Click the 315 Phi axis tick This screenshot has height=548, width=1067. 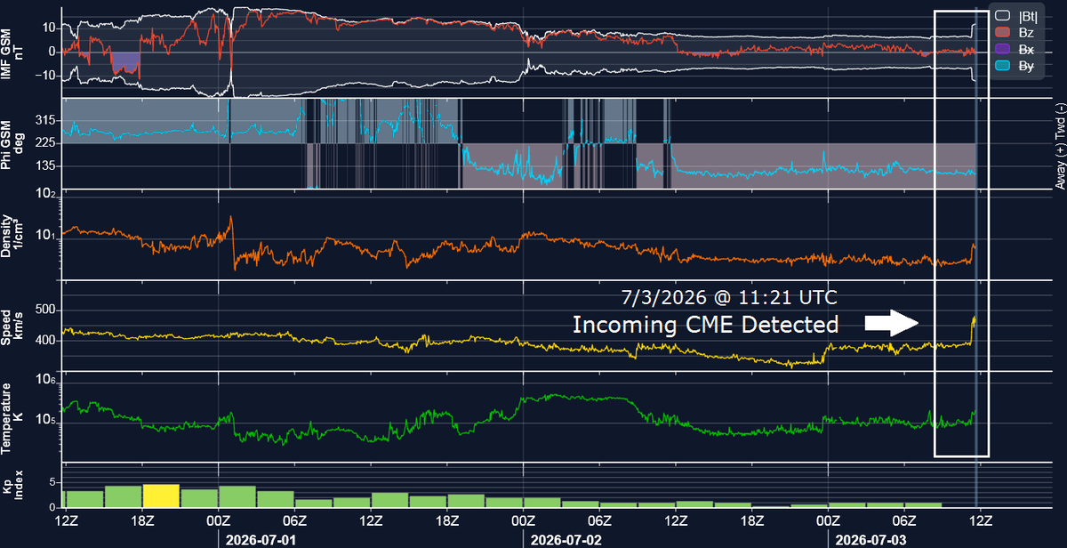tap(46, 119)
